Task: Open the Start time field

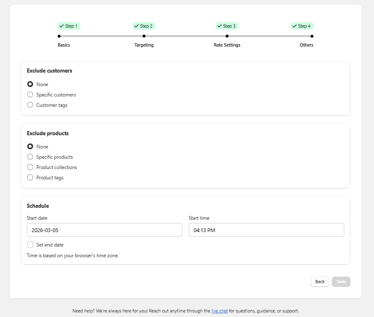Action: [x=266, y=230]
